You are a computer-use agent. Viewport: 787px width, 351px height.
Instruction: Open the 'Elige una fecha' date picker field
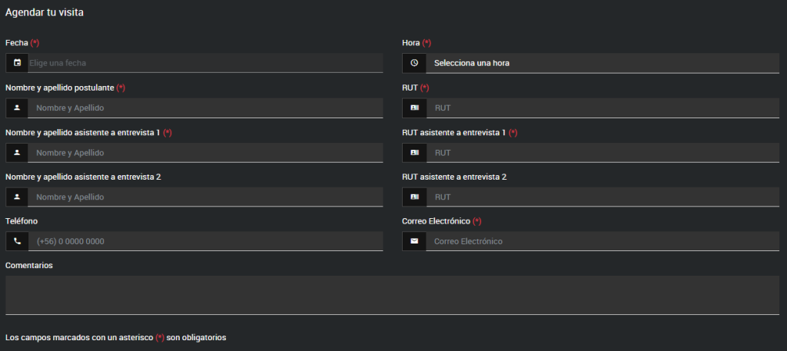204,63
